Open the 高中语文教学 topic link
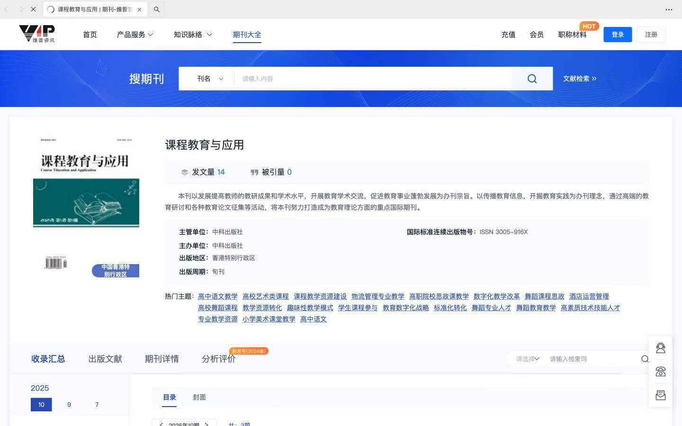The width and height of the screenshot is (682, 426). pos(218,296)
